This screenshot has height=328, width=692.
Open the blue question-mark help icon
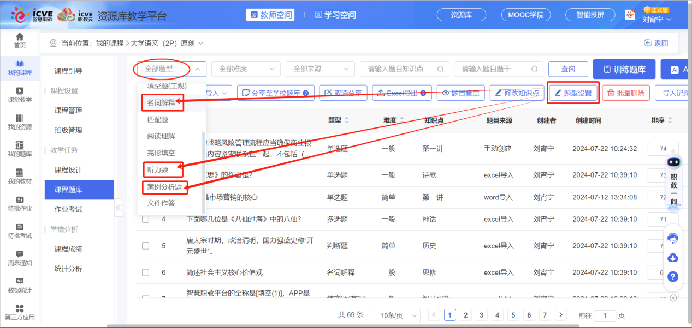672,277
